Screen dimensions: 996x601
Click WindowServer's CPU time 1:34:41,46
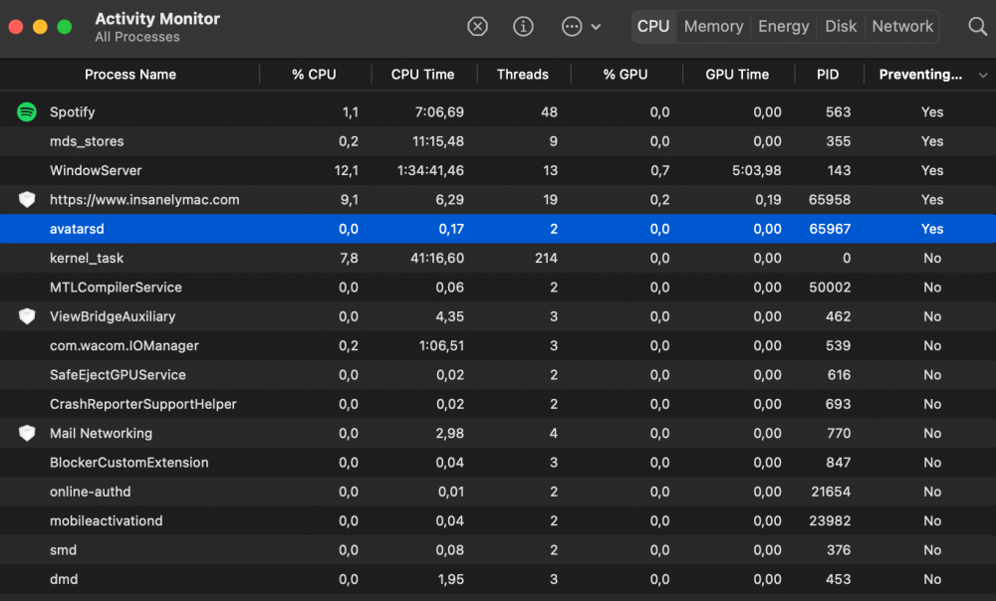[430, 171]
